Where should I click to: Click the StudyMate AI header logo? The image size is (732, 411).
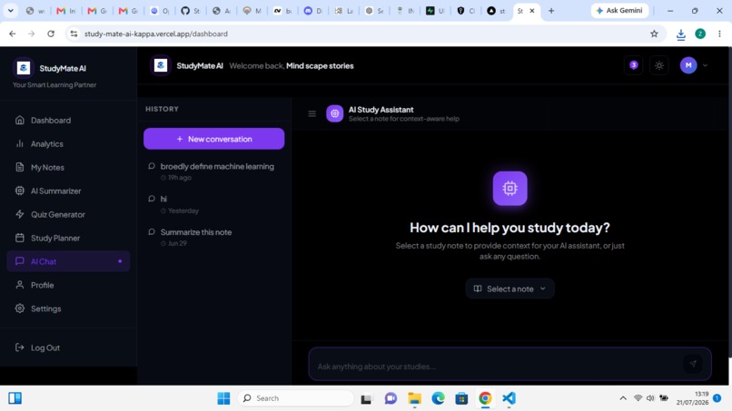pos(161,66)
